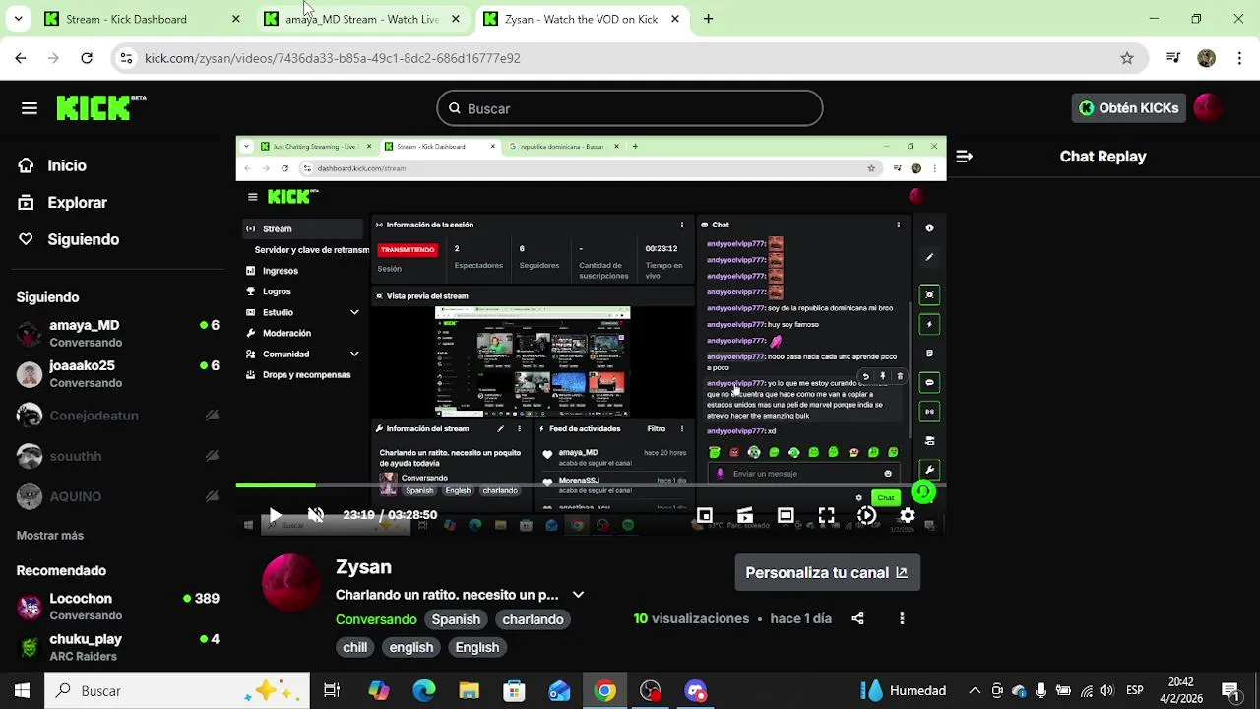The image size is (1260, 709).
Task: Open Task View on the taskbar
Action: (x=332, y=691)
